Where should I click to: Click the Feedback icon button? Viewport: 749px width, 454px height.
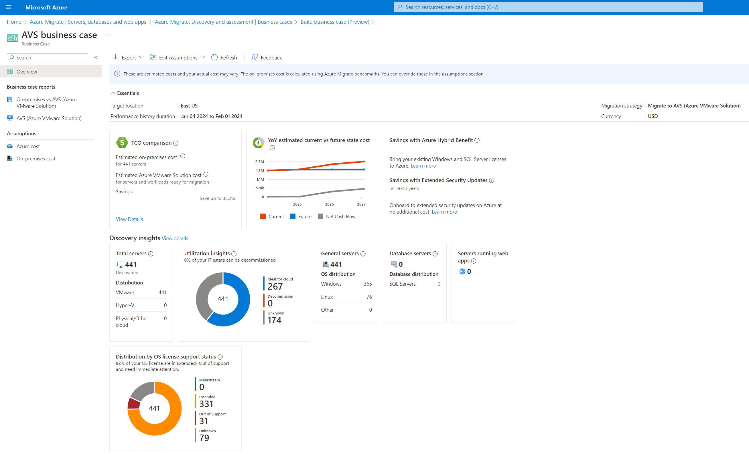click(x=254, y=57)
